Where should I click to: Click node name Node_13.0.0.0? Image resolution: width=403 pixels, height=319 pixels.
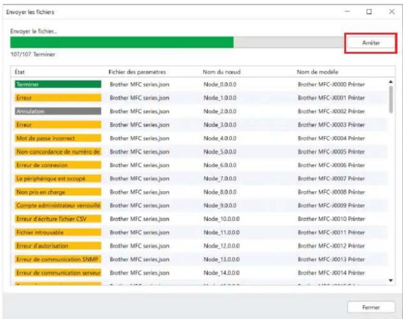tap(222, 259)
